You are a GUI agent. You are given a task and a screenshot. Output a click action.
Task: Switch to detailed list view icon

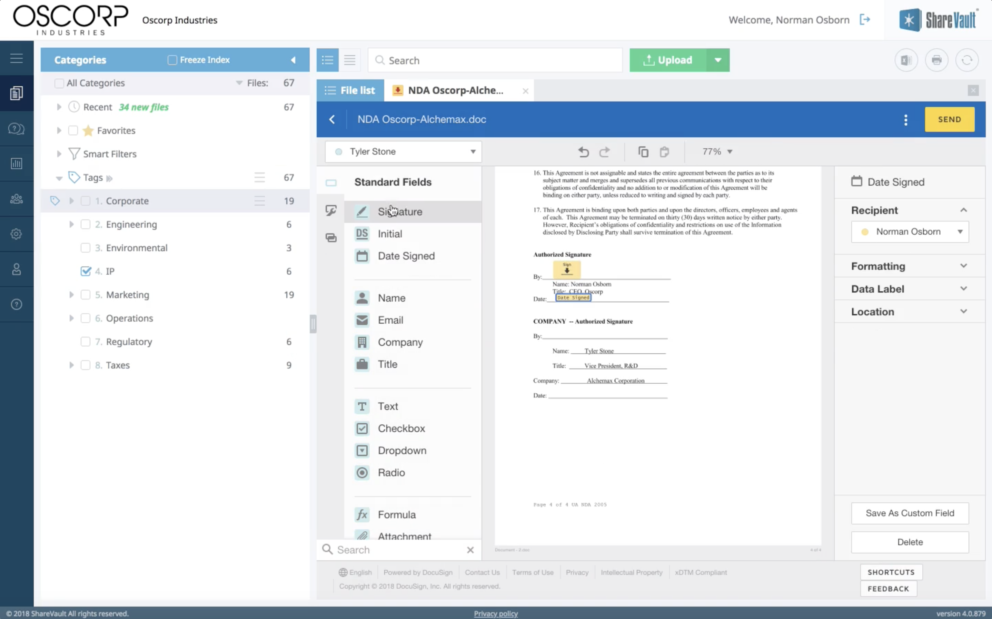[x=327, y=60]
